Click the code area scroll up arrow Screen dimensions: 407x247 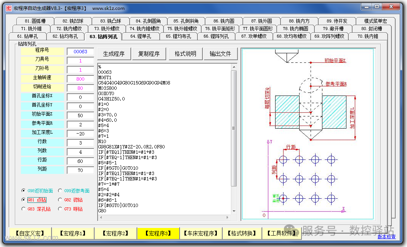click(234, 67)
